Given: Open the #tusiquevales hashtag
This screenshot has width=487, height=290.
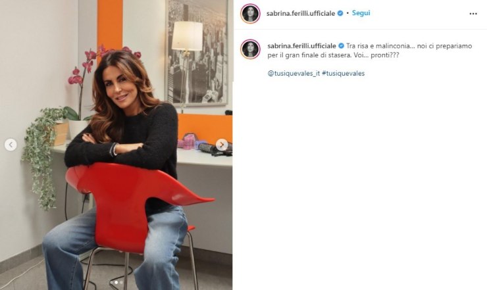Looking at the screenshot, I should (343, 74).
